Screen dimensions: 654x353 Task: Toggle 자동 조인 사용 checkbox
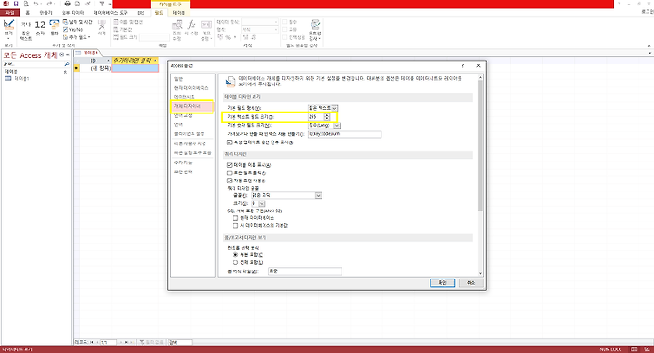[230, 181]
